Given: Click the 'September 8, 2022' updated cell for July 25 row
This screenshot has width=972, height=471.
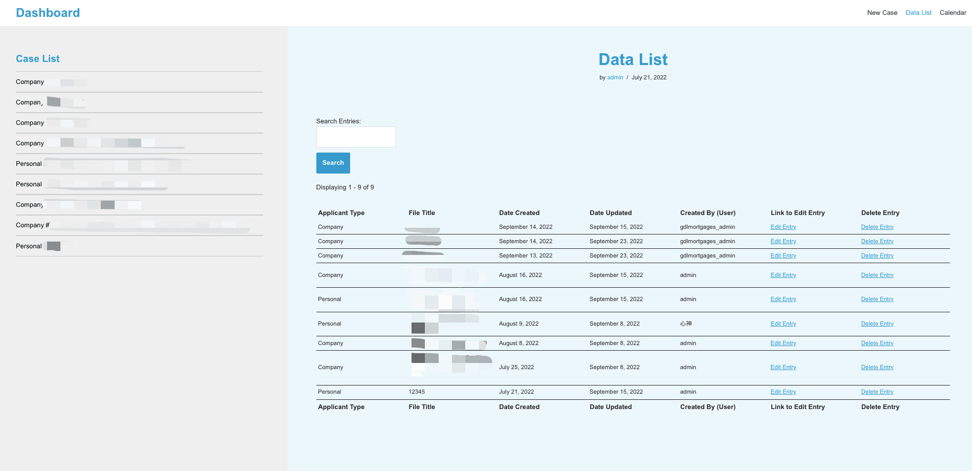Looking at the screenshot, I should (614, 367).
